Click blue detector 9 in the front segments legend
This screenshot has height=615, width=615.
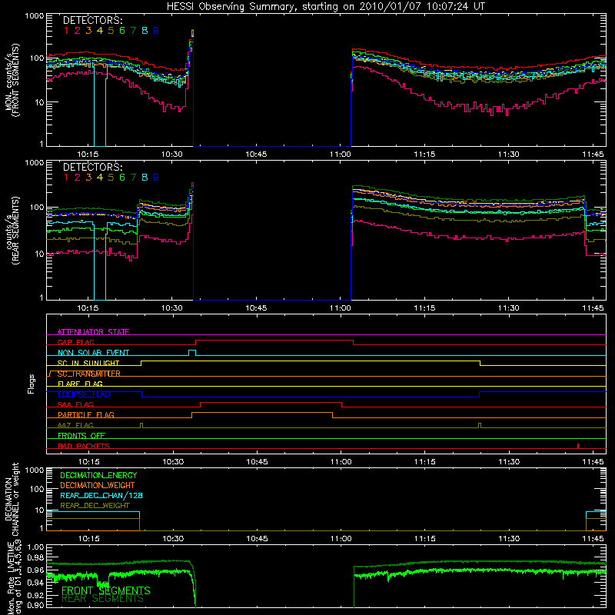pos(156,31)
